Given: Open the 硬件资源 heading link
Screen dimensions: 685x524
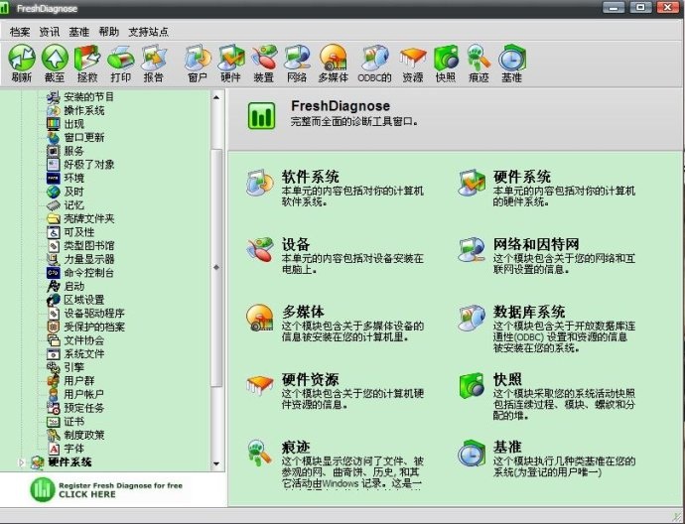Looking at the screenshot, I should click(x=310, y=379).
